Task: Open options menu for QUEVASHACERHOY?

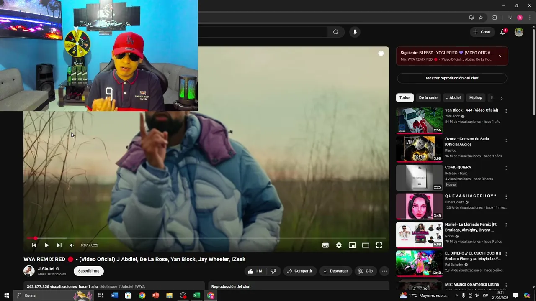Action: 506,197
